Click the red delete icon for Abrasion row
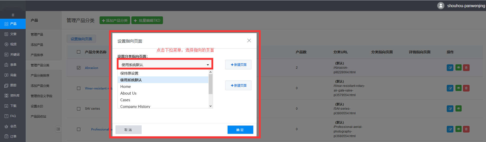This screenshot has width=486, height=142. coord(466,68)
